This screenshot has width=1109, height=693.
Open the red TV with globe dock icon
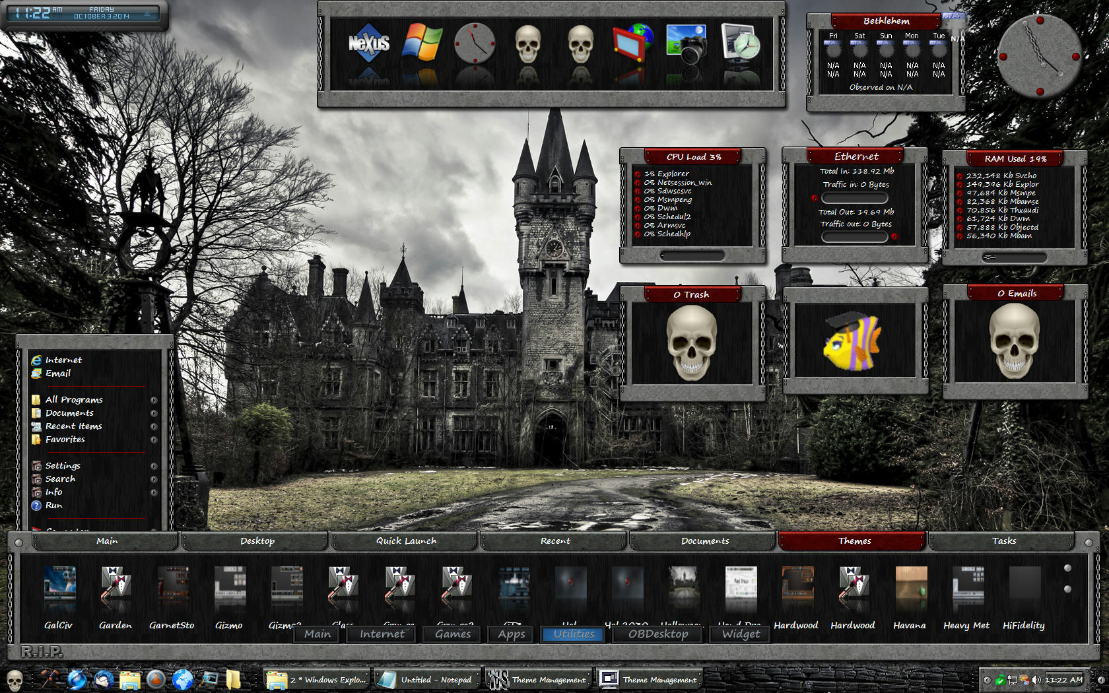click(x=633, y=44)
